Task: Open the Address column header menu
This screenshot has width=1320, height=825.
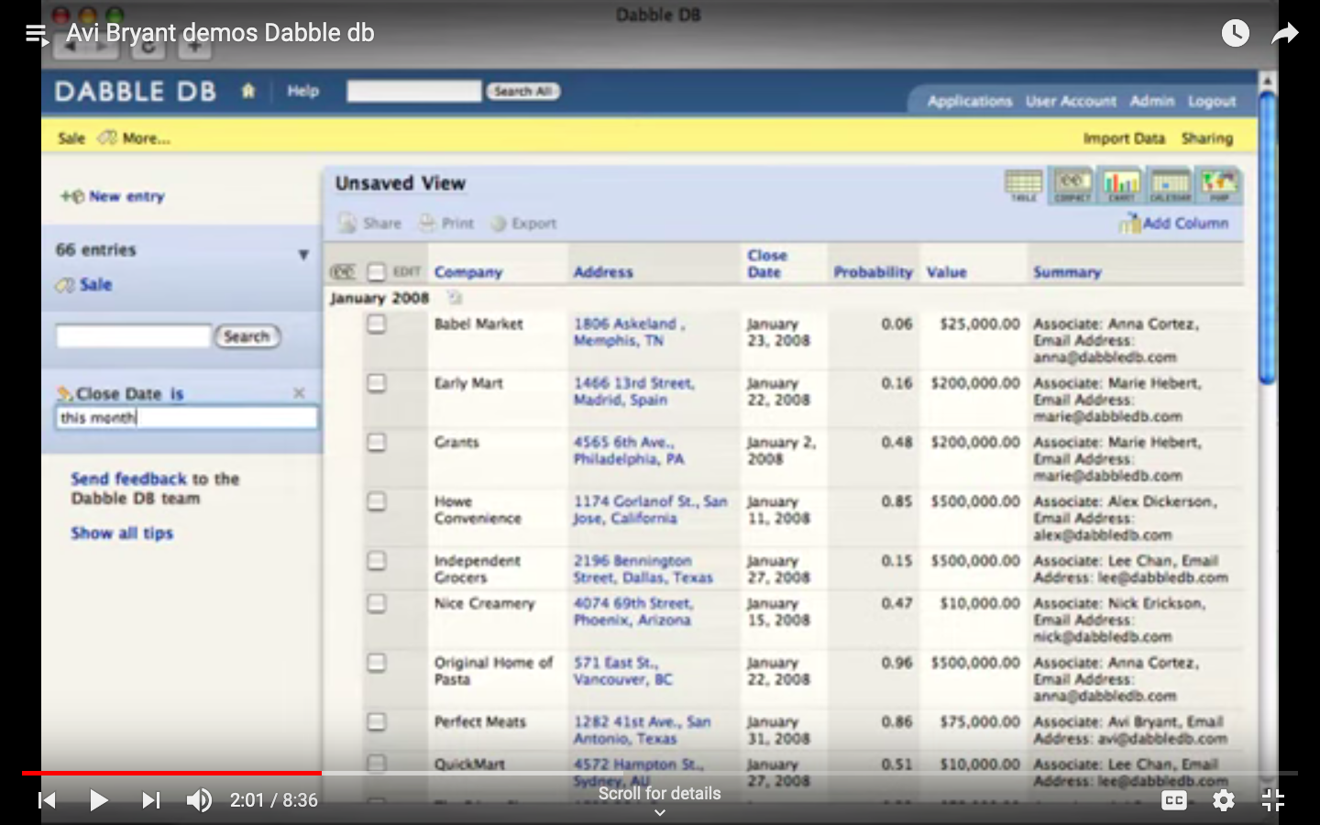Action: [603, 272]
